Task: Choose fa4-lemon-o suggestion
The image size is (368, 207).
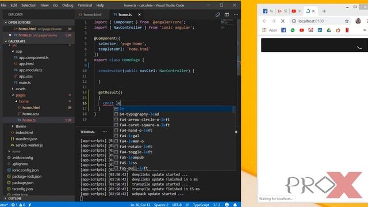Action: pyautogui.click(x=174, y=141)
